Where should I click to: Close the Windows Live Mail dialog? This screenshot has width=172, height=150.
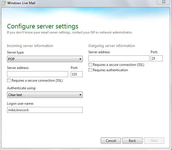(x=164, y=2)
